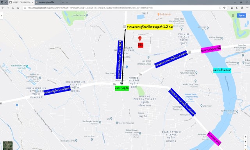Switch to the second browser tab

pos(48,2)
